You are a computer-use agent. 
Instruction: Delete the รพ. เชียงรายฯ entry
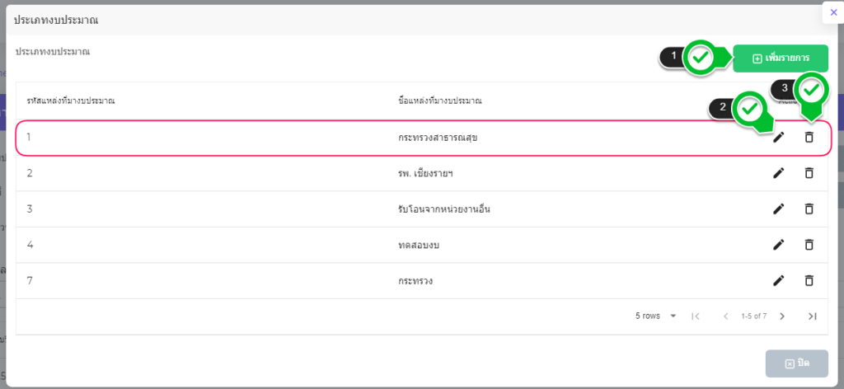point(809,173)
